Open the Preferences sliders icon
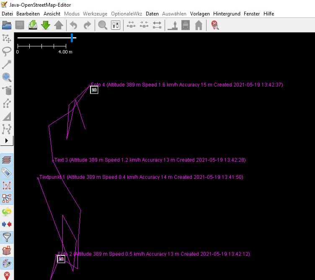 point(116,25)
